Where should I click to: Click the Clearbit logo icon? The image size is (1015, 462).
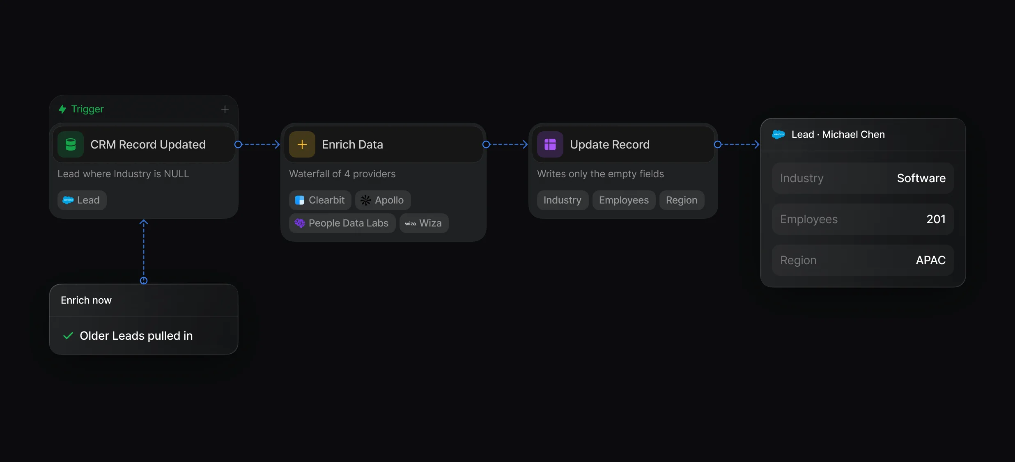[300, 200]
